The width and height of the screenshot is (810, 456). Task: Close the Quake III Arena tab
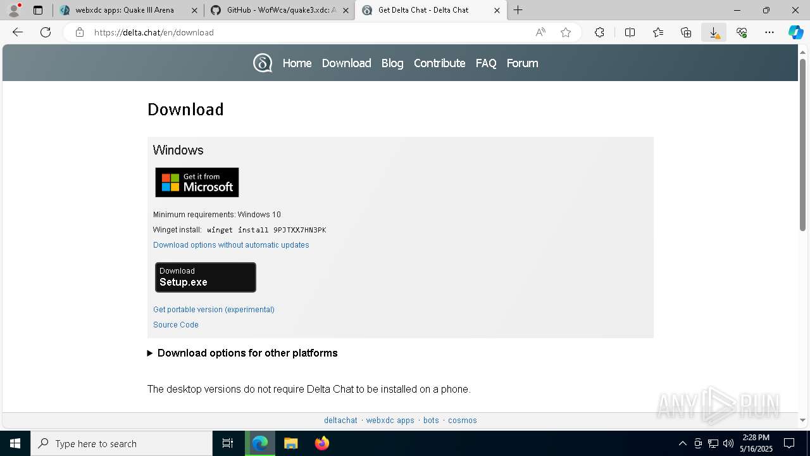coord(194,10)
